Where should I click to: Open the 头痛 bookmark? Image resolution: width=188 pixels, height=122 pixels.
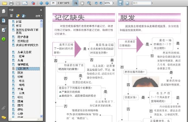tap(20, 60)
